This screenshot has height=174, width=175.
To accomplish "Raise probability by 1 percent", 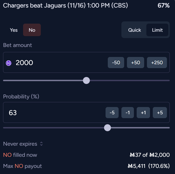I will coord(143,113).
